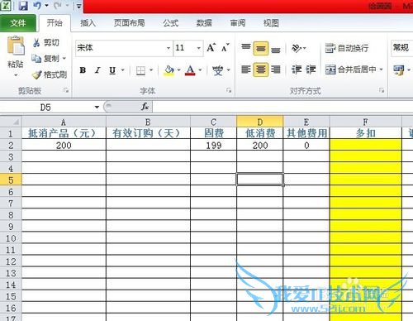Select header cell 抵消产品（元）
This screenshot has width=413, height=321.
(x=64, y=133)
